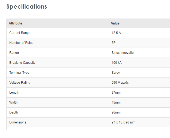This screenshot has width=170, height=138.
Task: Click the 690 V ac/dc value
Action: point(120,83)
